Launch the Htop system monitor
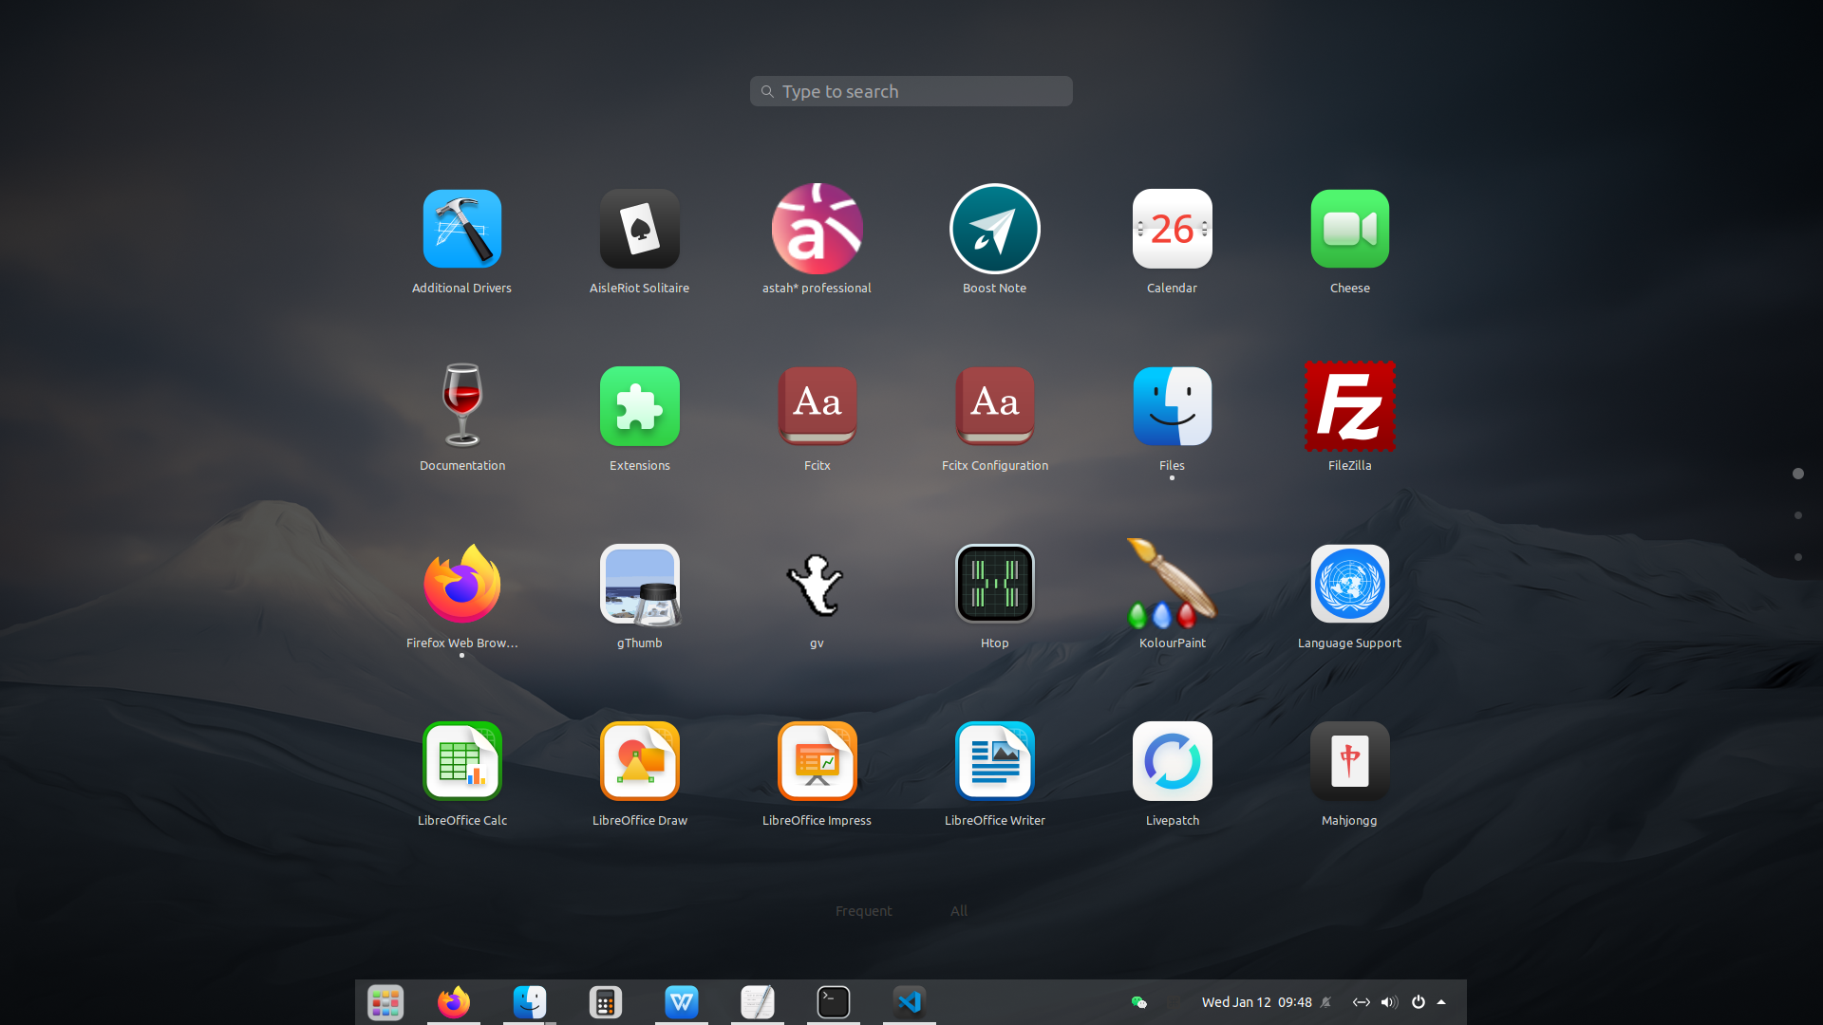The image size is (1823, 1025). click(994, 584)
